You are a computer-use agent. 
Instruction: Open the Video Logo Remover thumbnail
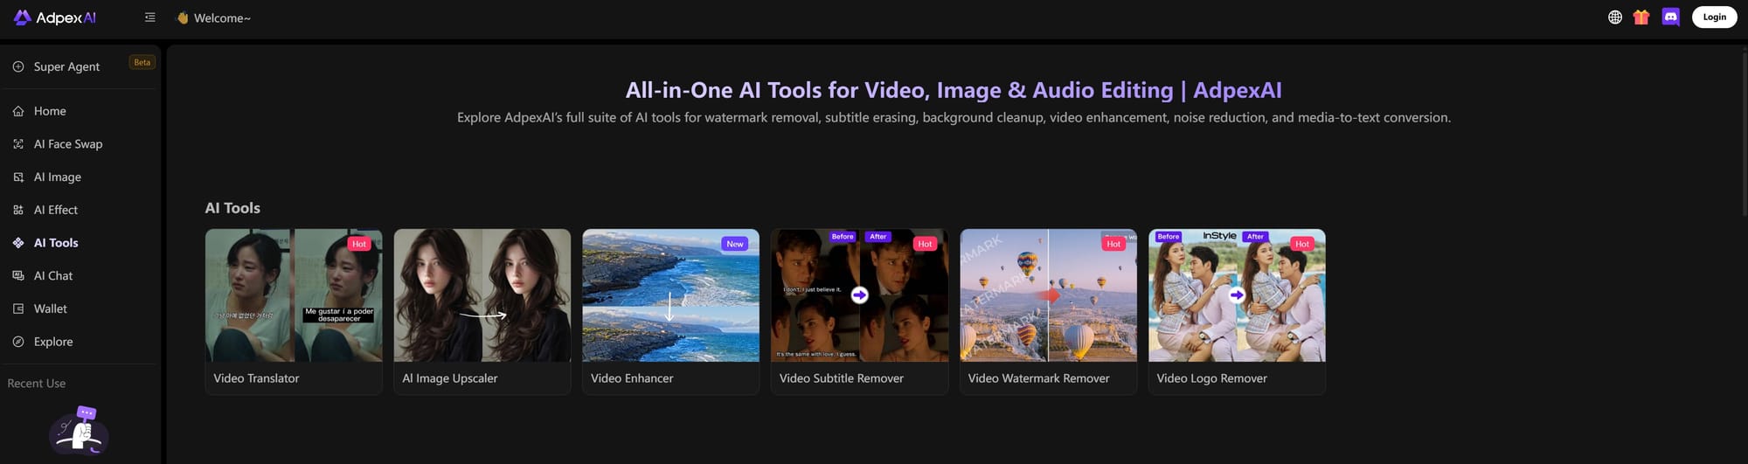(1238, 295)
